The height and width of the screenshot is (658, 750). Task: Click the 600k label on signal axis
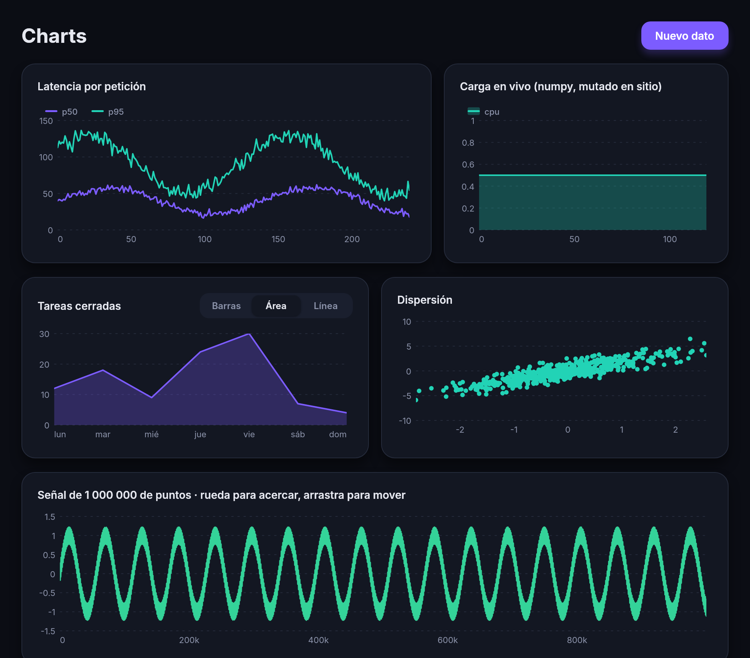tap(448, 640)
